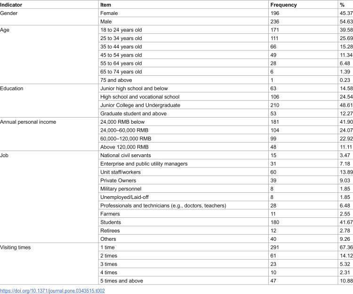Screen dimensions: 353x294
Task: Click 'Junior College and Undergraduate' cell
Action: (x=140, y=105)
